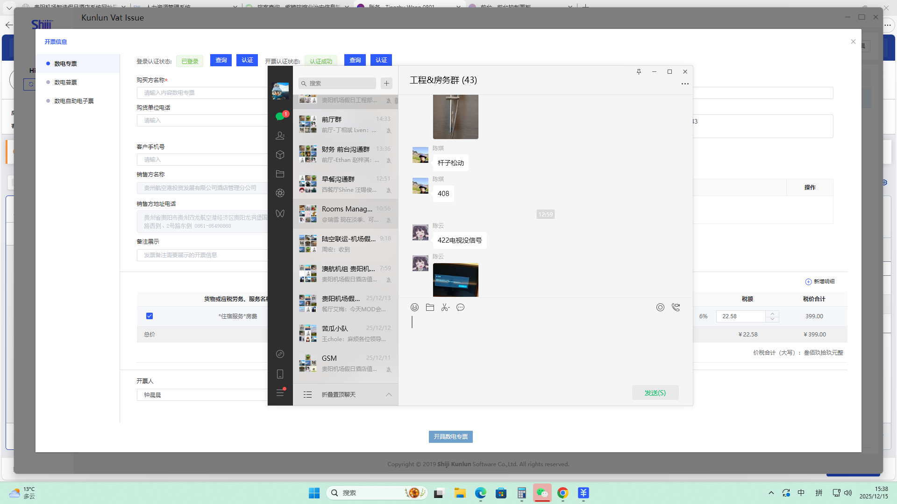Open the chat history bubble icon

[x=460, y=307]
